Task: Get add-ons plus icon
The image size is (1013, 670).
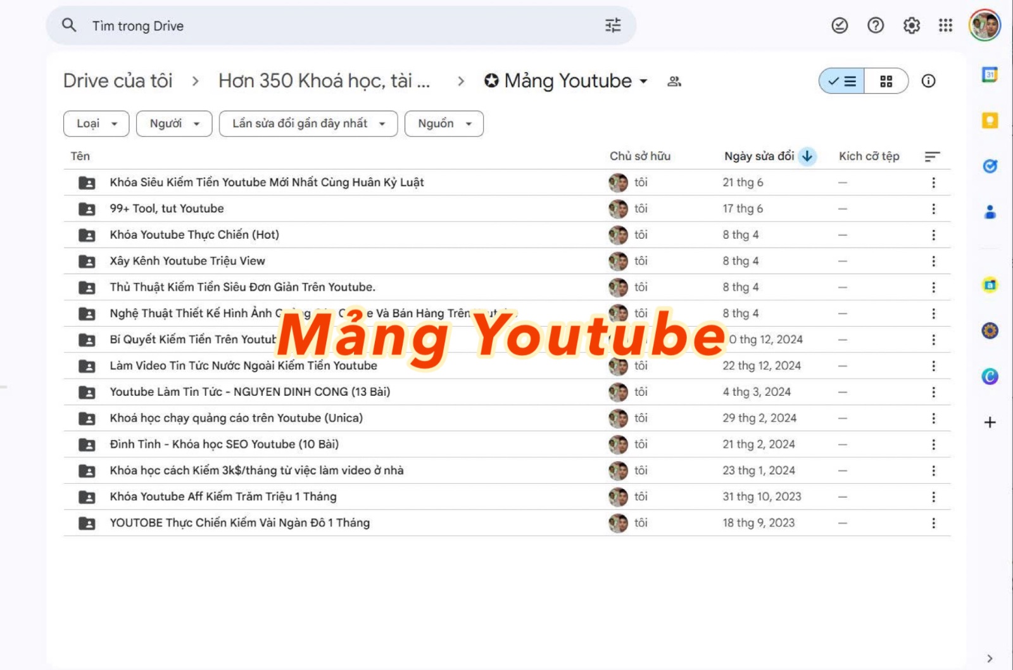Action: tap(990, 422)
